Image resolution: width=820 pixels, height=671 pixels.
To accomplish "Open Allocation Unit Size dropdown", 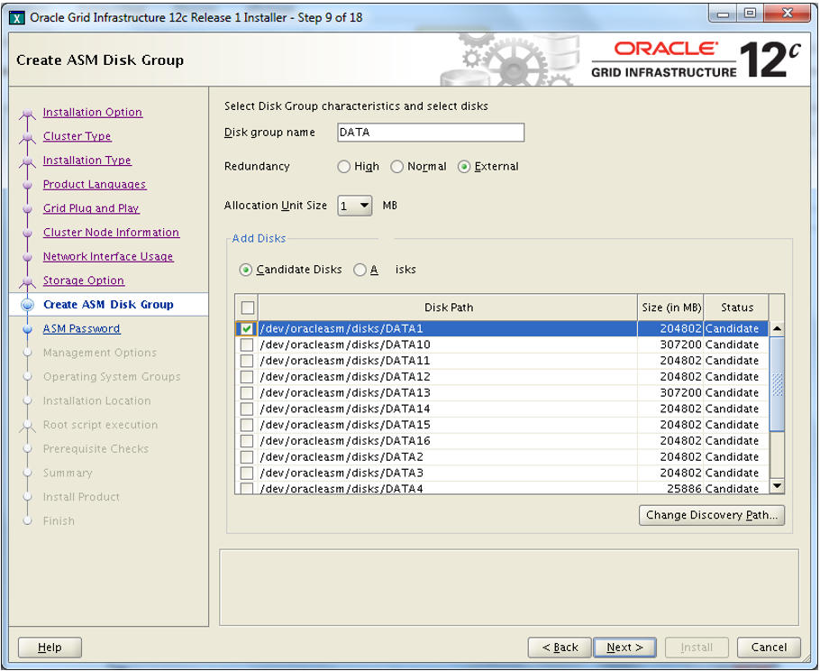I will coord(354,206).
